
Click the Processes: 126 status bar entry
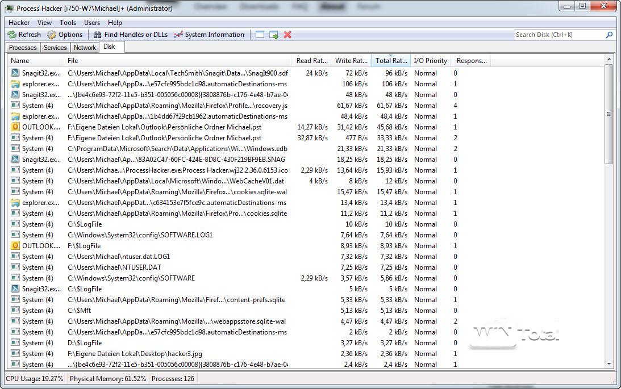[x=173, y=379]
